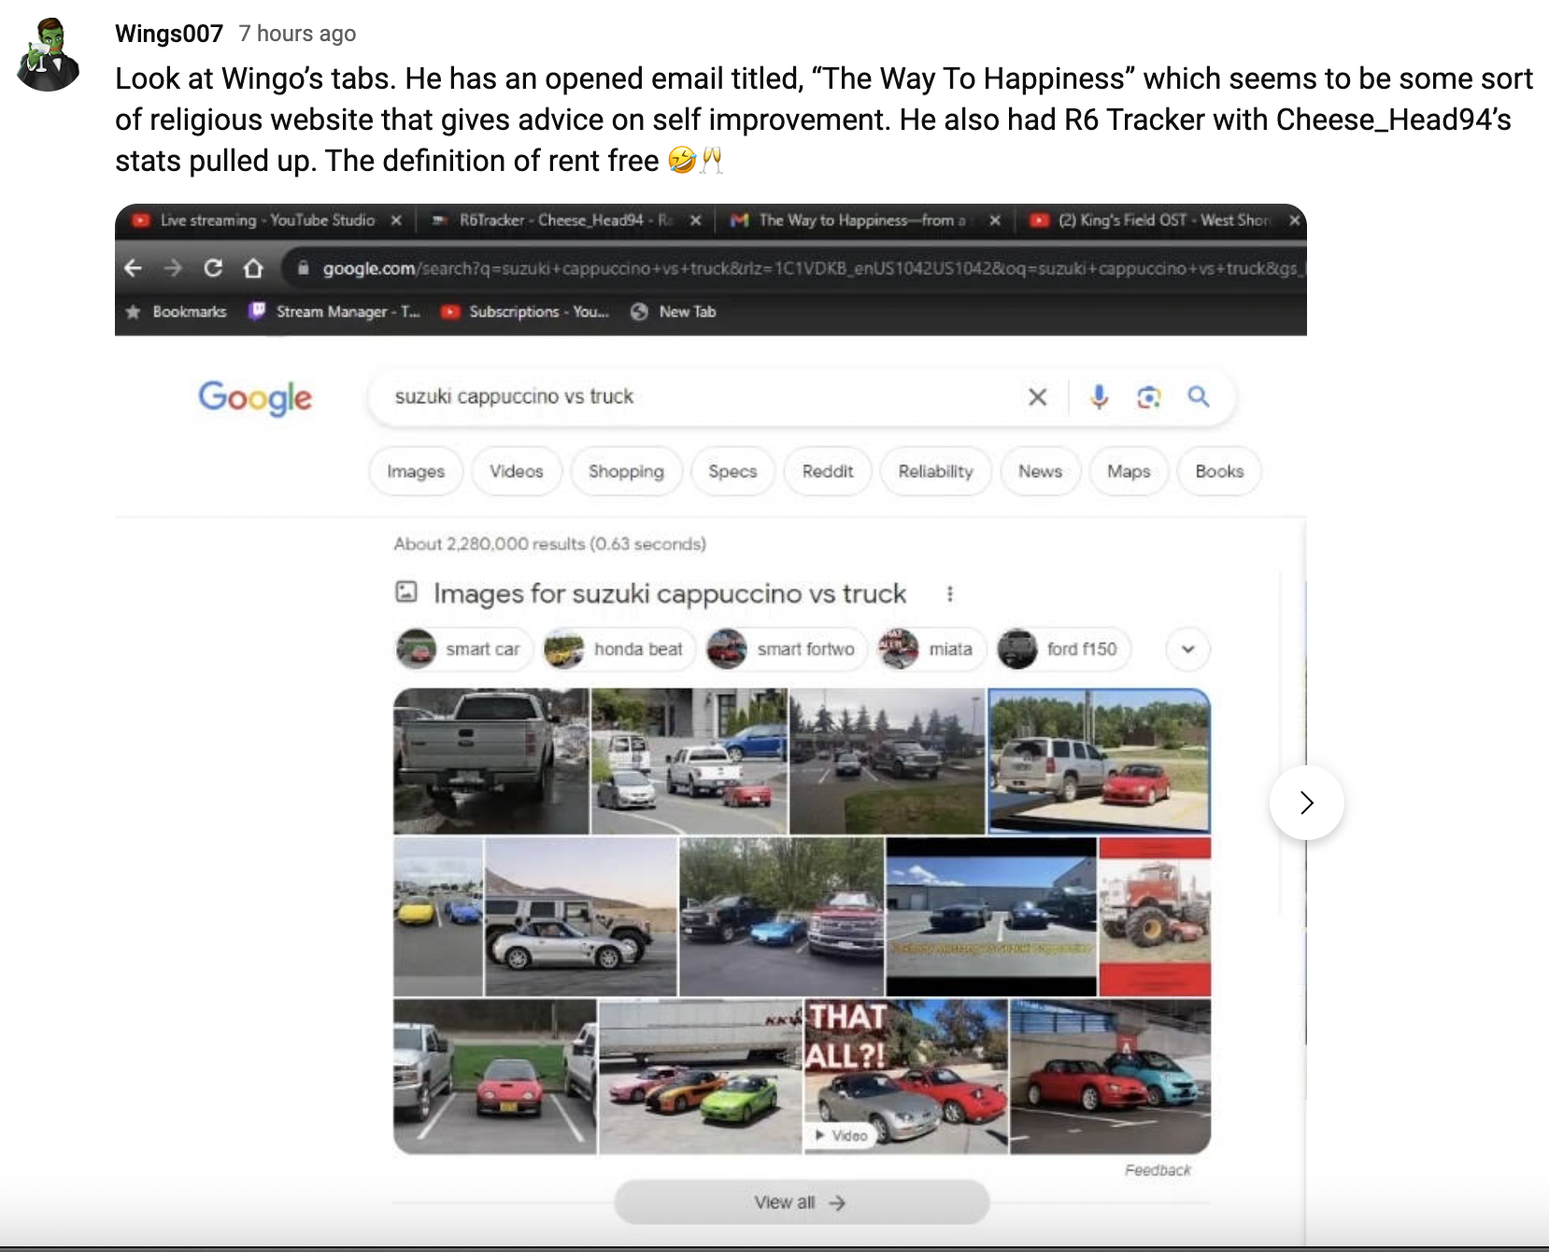Screen dimensions: 1549x1252
Task: Open the THAT ALL?! video thumbnail
Action: coord(906,1076)
